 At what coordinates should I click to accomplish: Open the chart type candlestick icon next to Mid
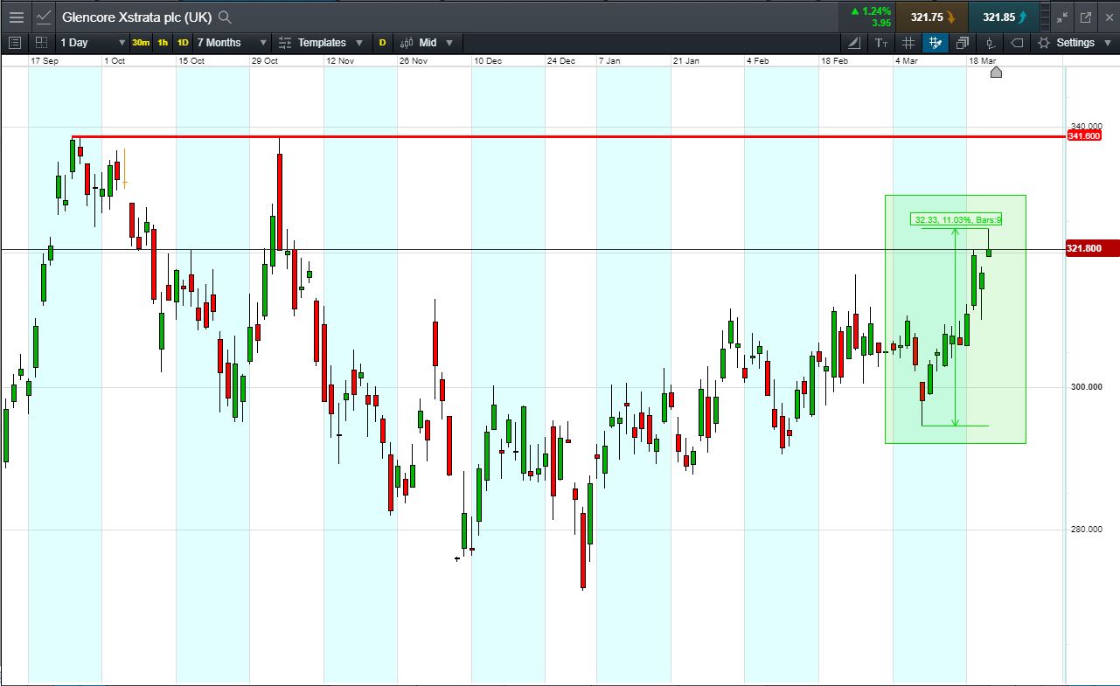point(407,43)
